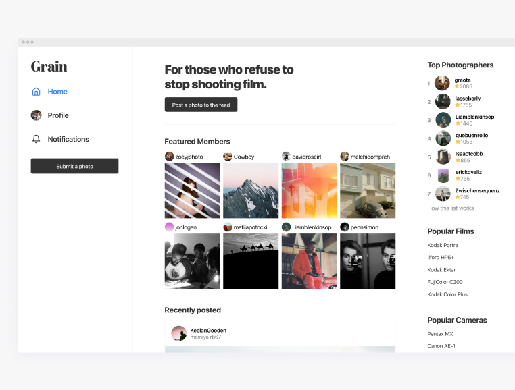Open the Notifications menu item

(68, 139)
